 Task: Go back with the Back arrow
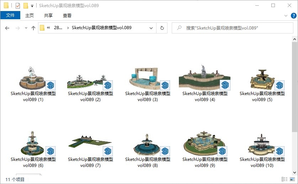[7, 28]
